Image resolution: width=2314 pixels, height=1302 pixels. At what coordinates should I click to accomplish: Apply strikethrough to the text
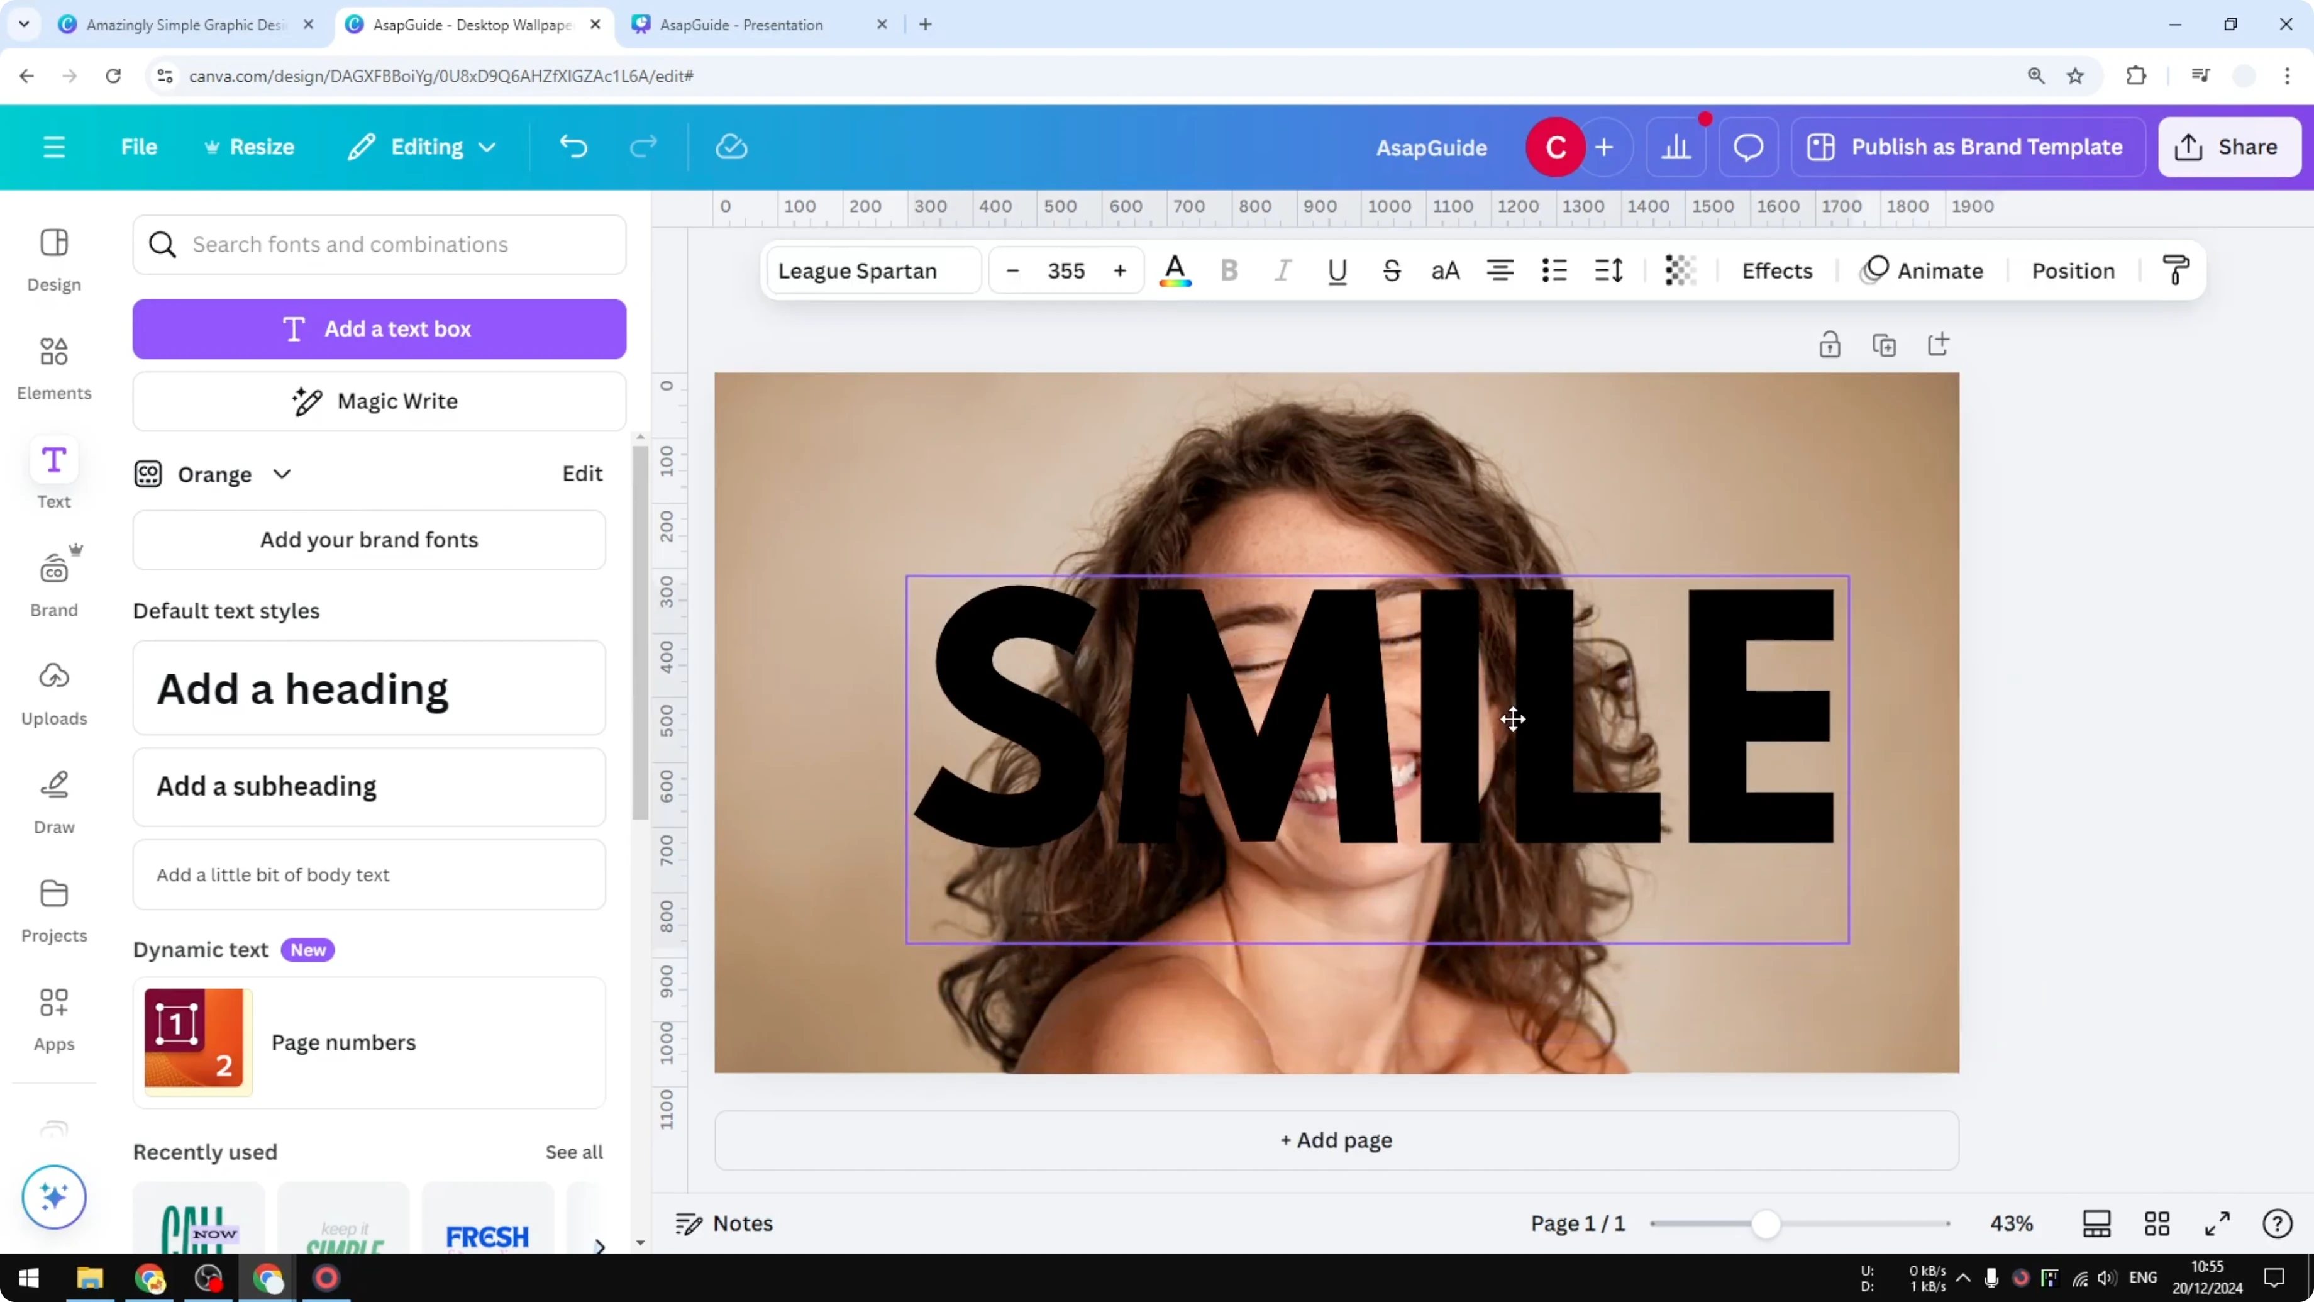(x=1390, y=270)
